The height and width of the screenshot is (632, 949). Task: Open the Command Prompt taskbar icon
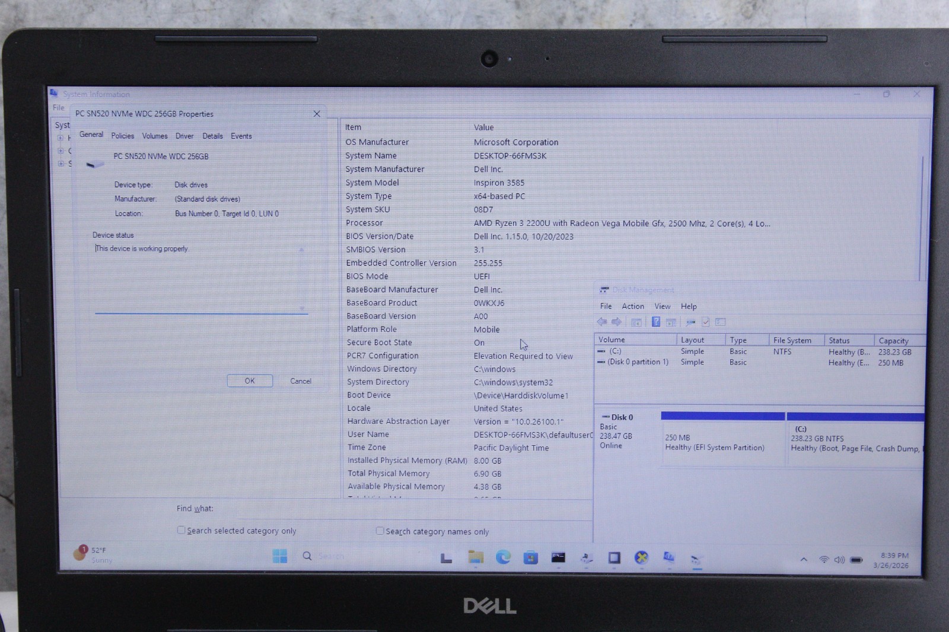pos(558,557)
